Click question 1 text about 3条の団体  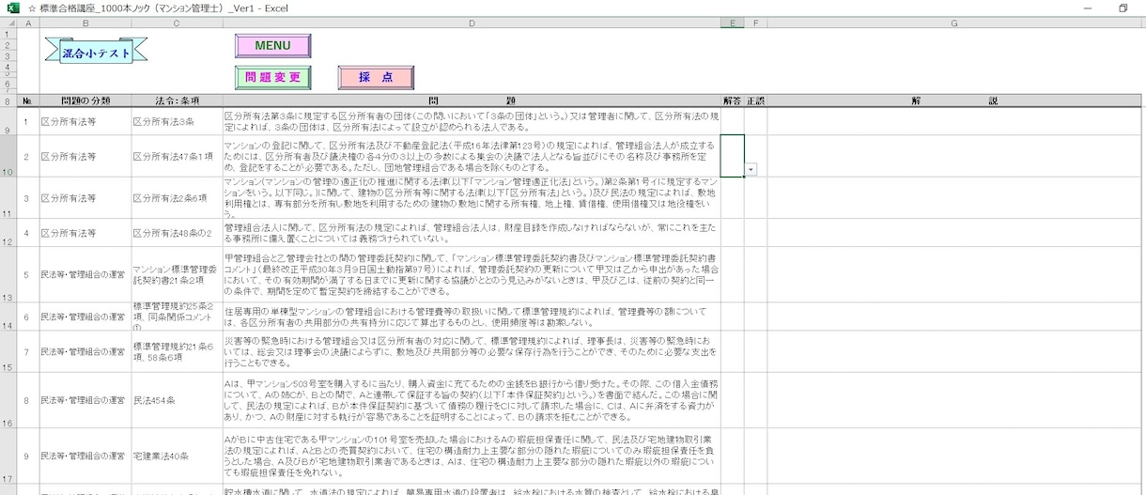(x=472, y=121)
